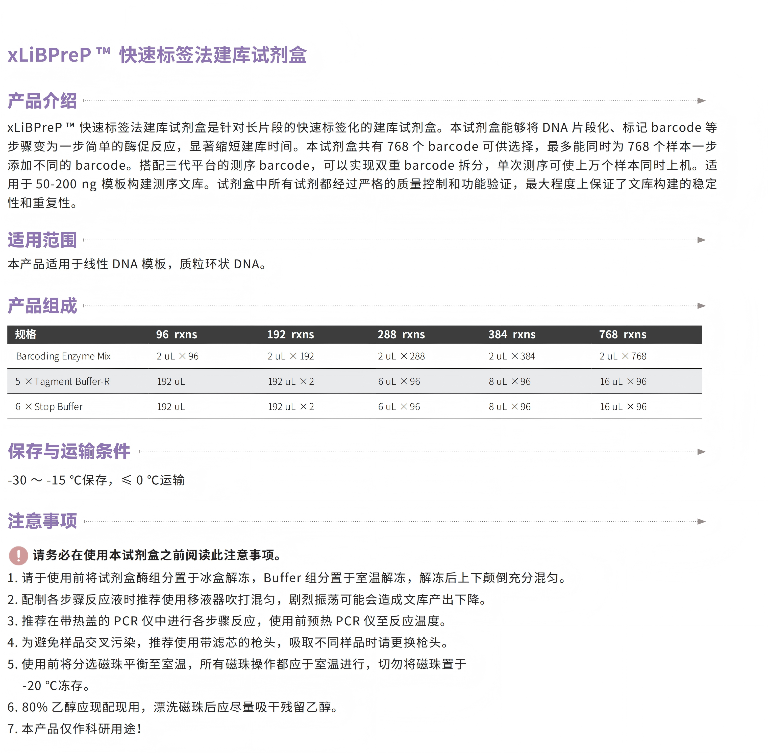Click arrow at end of 产品介绍 line
Screen dimensions: 768x753
tap(701, 101)
